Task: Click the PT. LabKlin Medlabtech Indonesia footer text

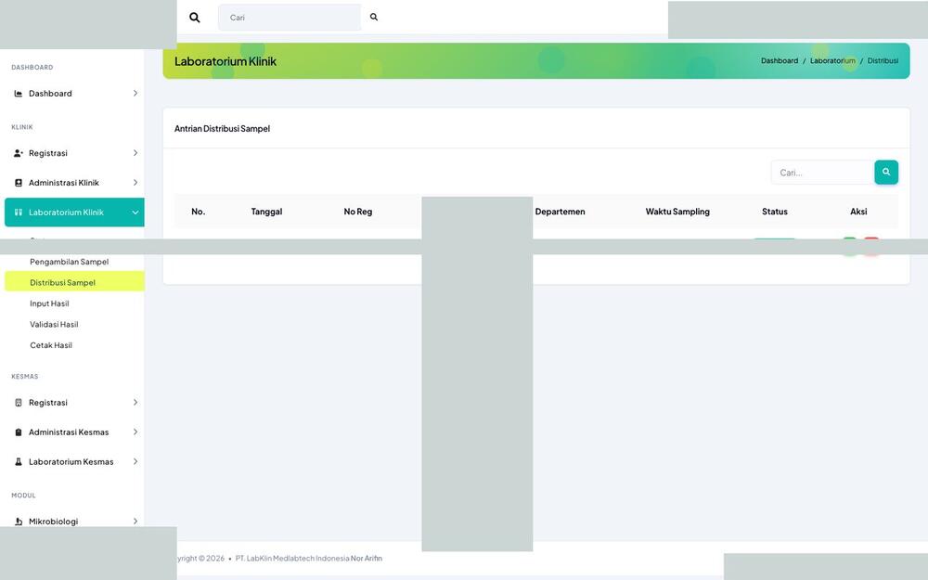Action: [292, 558]
